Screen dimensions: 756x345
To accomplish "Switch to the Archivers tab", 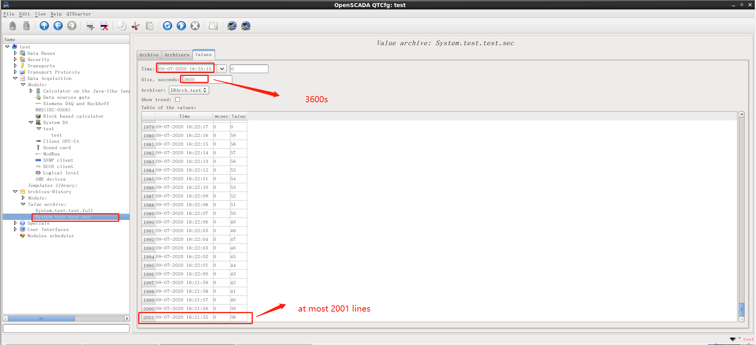I will pyautogui.click(x=177, y=55).
